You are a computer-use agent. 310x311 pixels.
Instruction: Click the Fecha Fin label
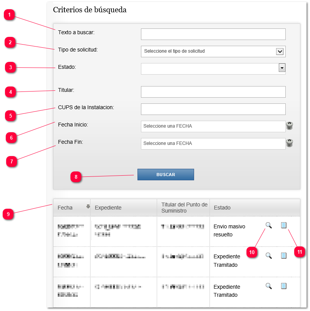pos(70,142)
